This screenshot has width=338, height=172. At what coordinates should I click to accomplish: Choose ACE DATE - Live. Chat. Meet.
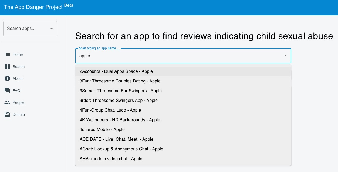(x=116, y=139)
